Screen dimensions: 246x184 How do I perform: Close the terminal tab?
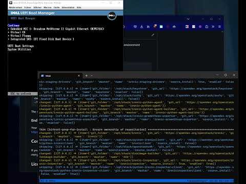79,76
